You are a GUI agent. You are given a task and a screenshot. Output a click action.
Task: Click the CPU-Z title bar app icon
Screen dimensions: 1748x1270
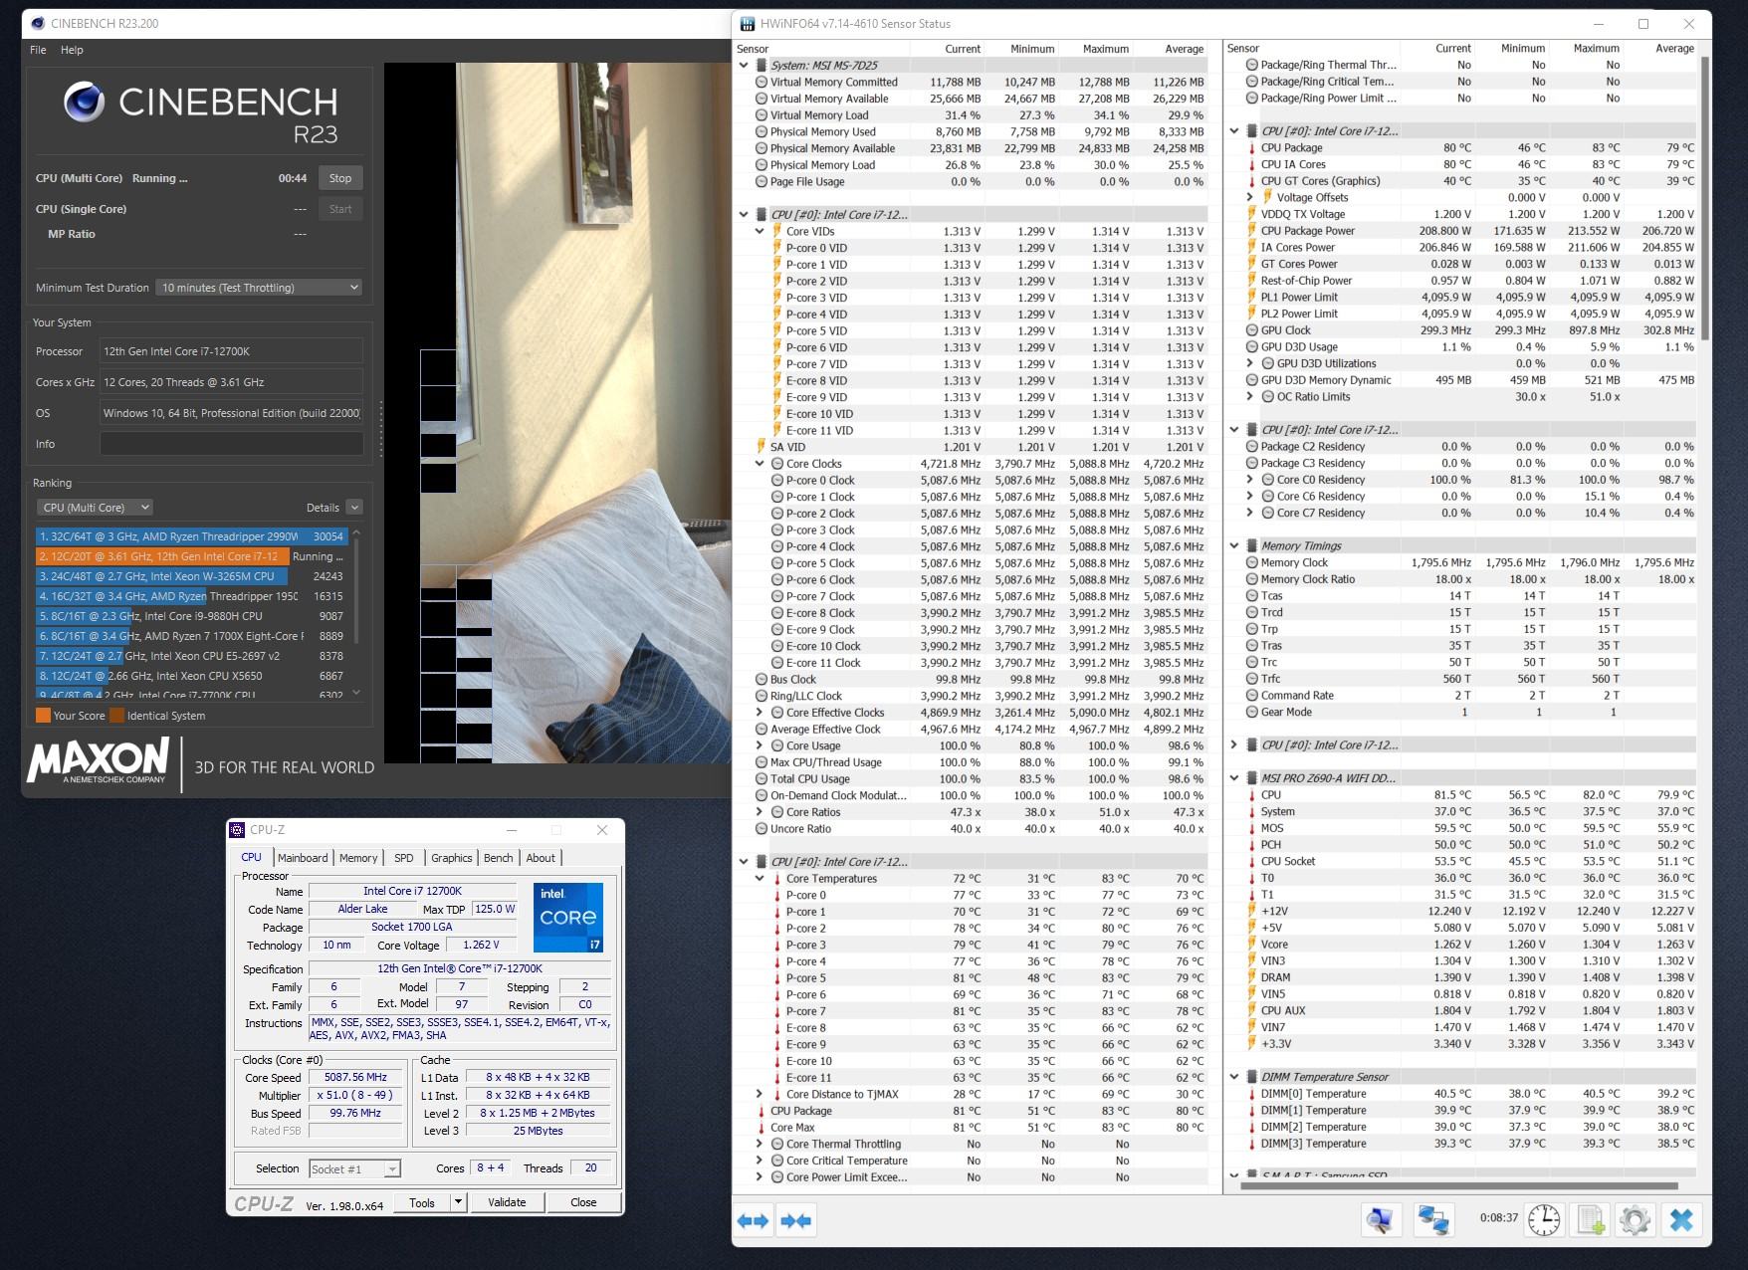237,829
